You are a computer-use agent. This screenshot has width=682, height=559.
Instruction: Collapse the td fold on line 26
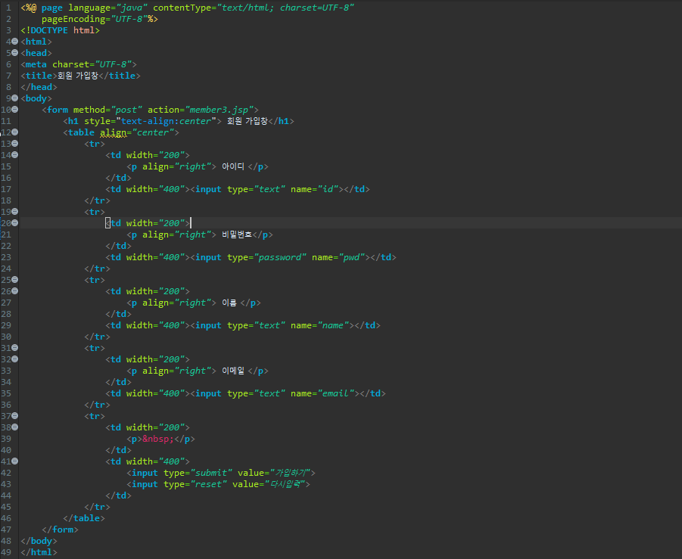[x=15, y=291]
